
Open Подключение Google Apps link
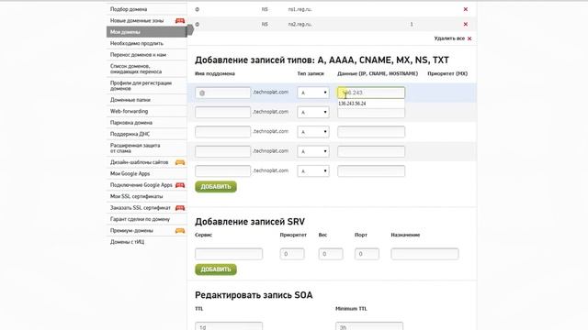(x=141, y=185)
